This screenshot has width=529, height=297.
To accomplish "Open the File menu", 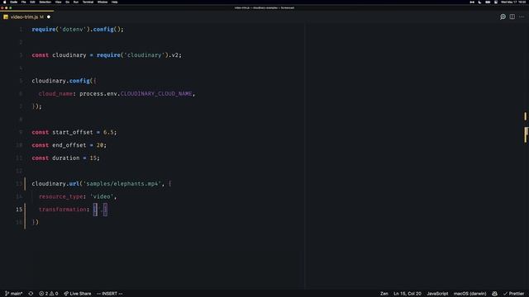I will pyautogui.click(x=24, y=2).
